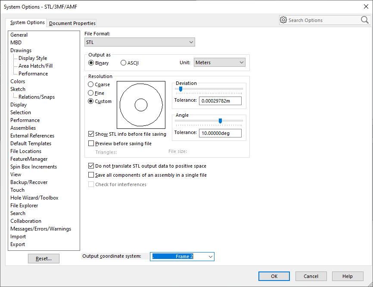The image size is (373, 287).
Task: Open the File Format dropdown
Action: tap(140, 42)
